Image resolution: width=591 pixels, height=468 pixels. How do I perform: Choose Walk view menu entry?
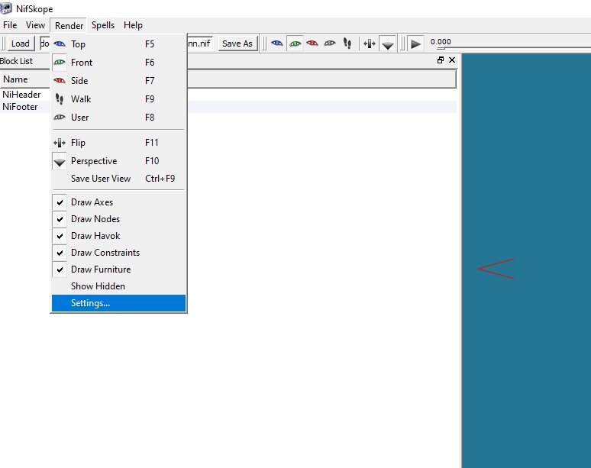tap(118, 99)
